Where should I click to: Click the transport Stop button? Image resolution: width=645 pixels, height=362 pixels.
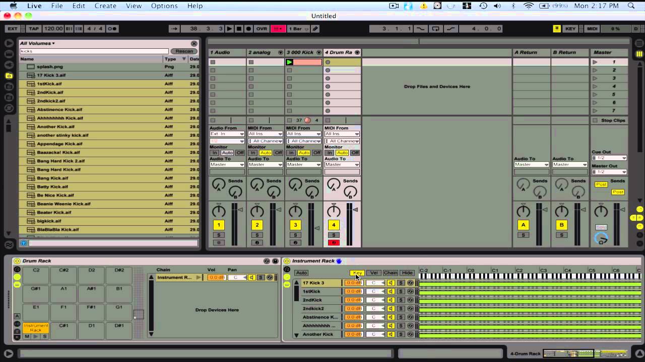click(x=239, y=29)
